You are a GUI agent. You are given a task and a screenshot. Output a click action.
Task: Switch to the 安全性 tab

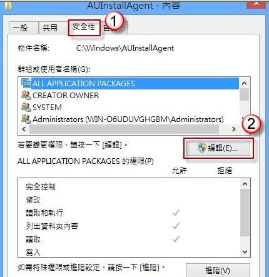(x=84, y=28)
